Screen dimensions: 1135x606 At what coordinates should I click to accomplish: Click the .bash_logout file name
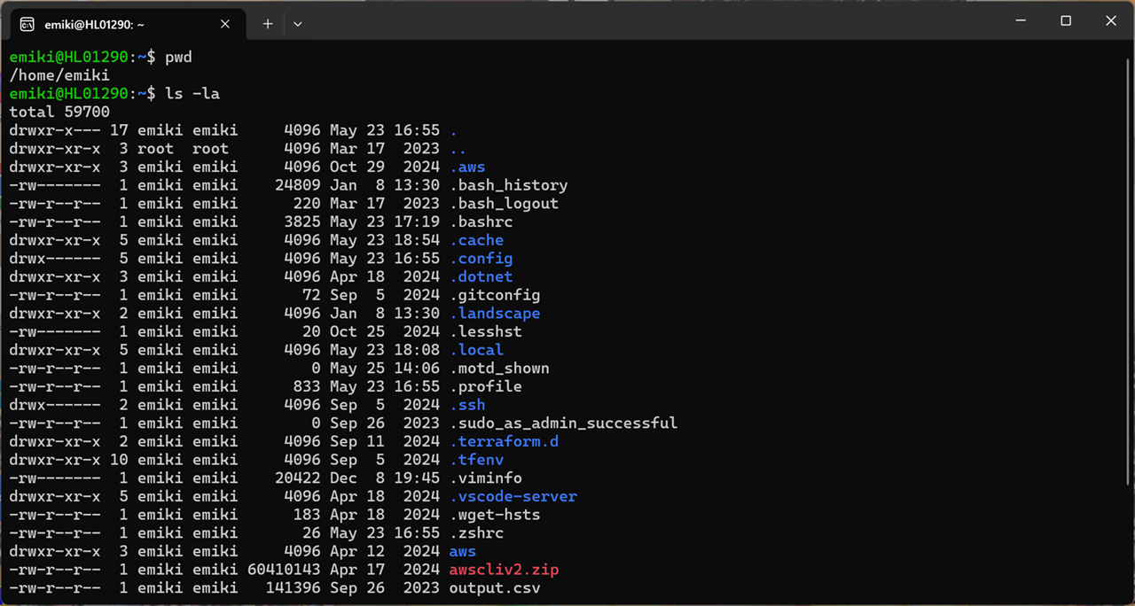[x=504, y=204]
